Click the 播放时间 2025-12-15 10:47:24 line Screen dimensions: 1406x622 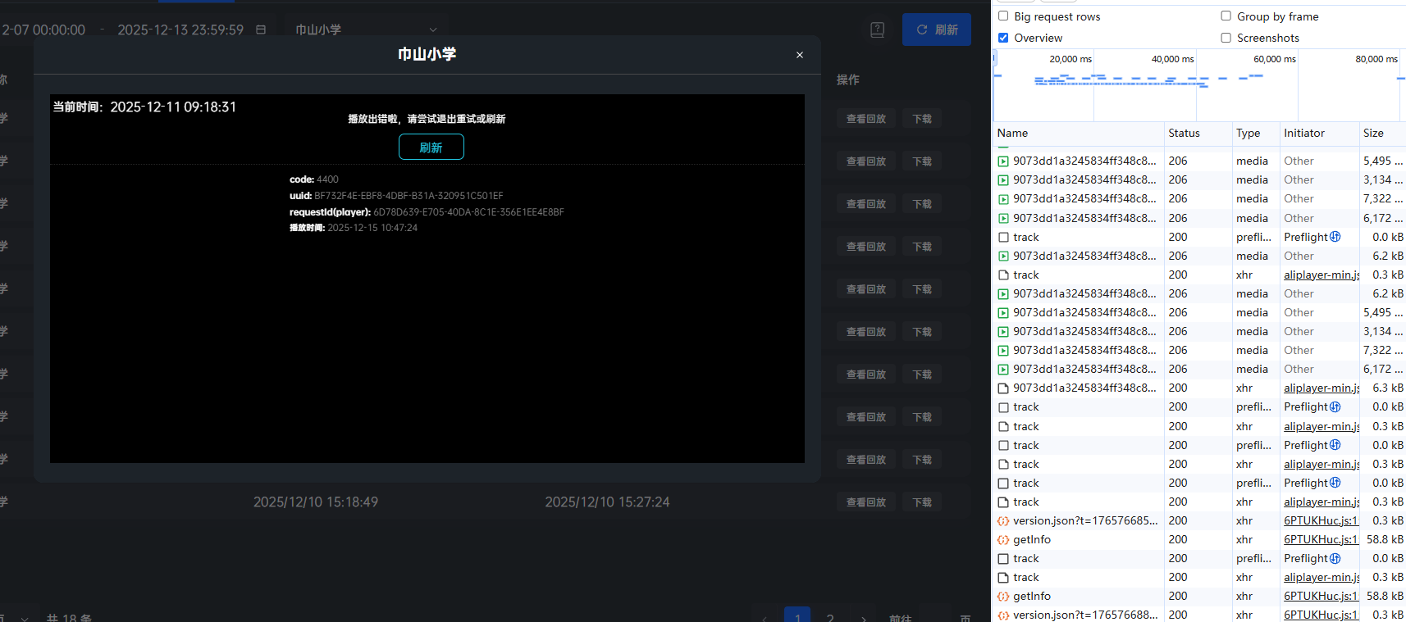coord(354,228)
